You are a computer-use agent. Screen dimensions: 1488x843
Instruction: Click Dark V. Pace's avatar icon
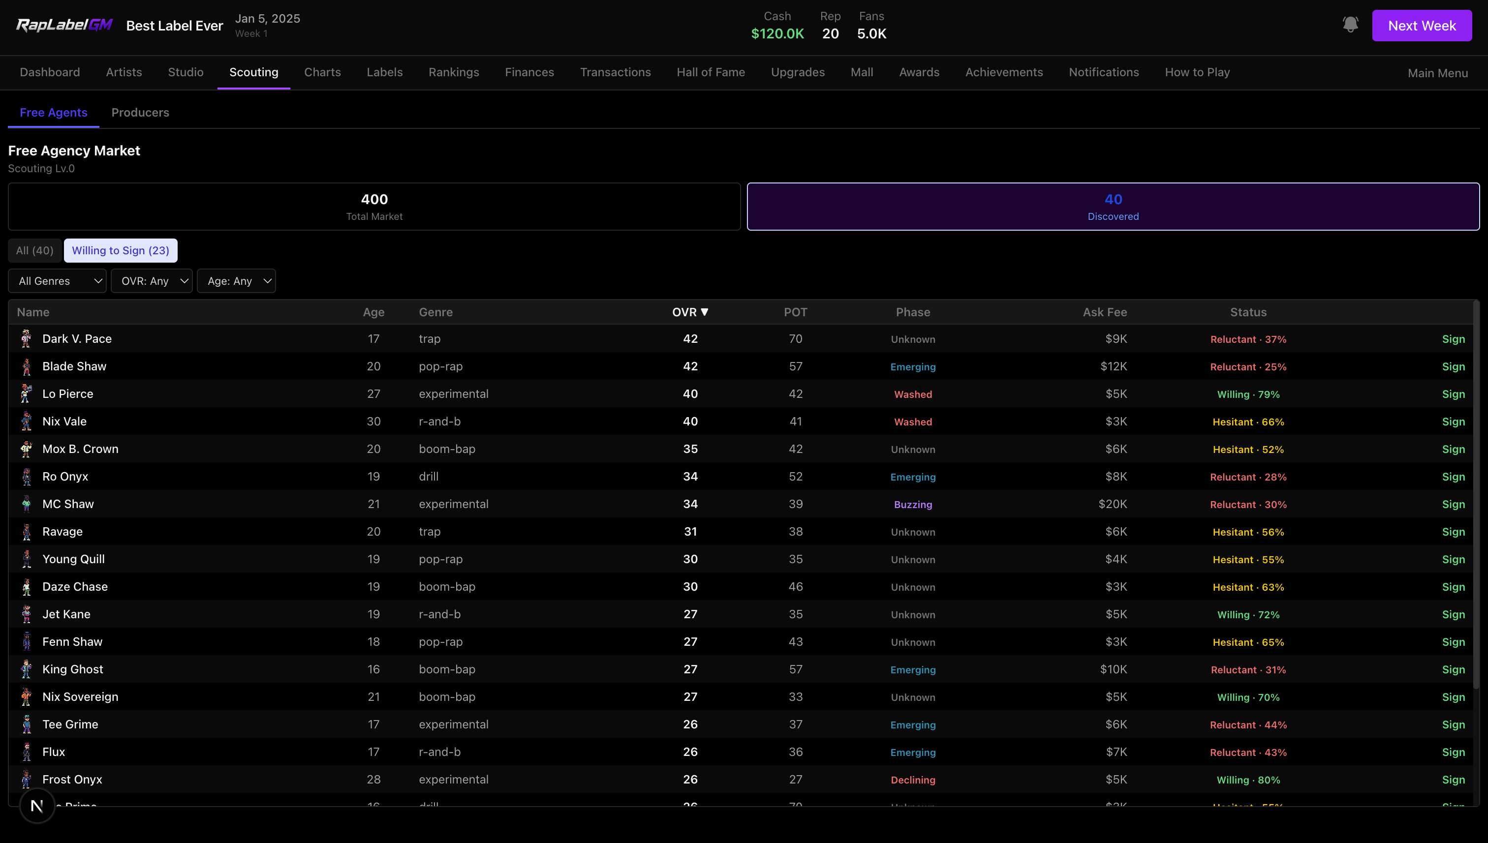point(26,339)
